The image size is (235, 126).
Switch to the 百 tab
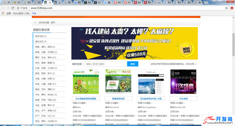[37, 3]
